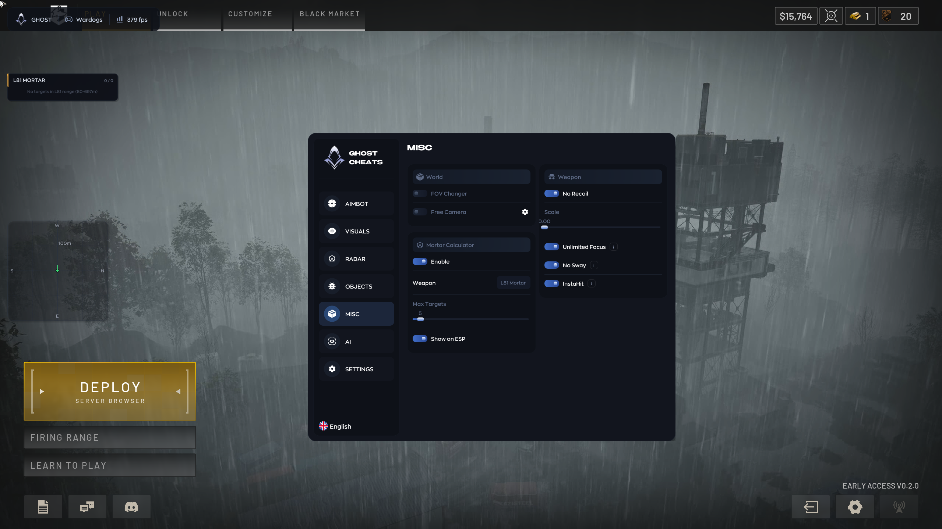Click the $15,764 money display
942x529 pixels.
(796, 16)
